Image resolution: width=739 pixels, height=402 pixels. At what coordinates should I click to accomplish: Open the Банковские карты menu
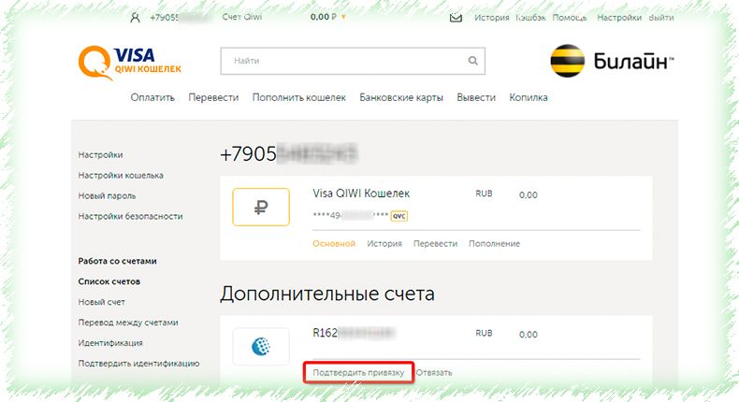(x=401, y=97)
